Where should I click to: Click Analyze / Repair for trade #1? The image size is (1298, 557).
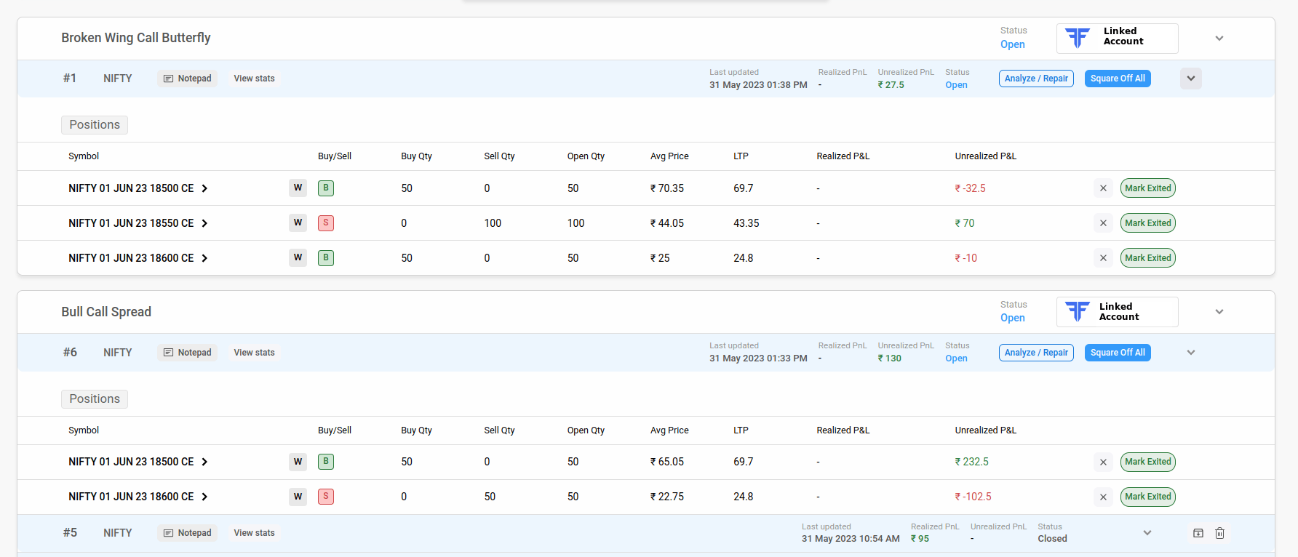pos(1036,79)
